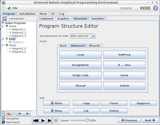160x125 pixels.
Task: Click the green status globe icon
Action: [x=9, y=8]
